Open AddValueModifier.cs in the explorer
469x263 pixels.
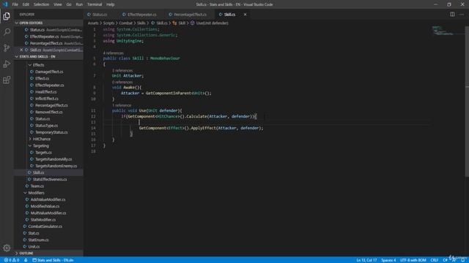48,199
